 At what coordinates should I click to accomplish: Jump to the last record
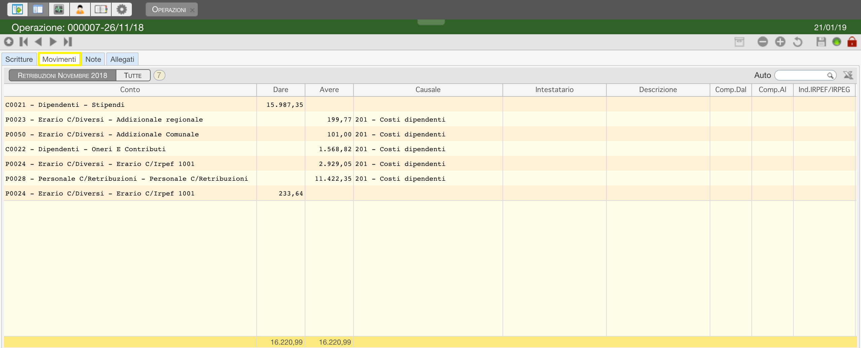pyautogui.click(x=68, y=42)
